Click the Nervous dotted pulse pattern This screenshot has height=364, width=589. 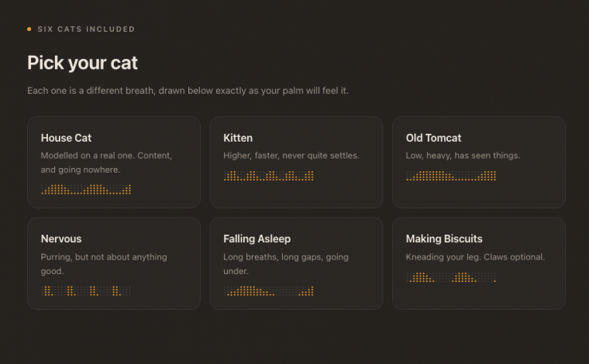pyautogui.click(x=86, y=291)
